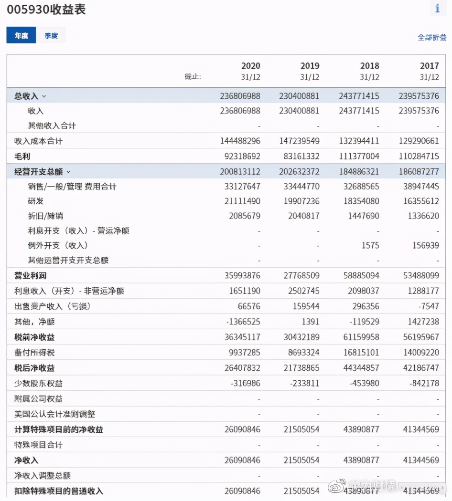Switch to the 季度 tab
Screen dimensions: 452x501
52,35
